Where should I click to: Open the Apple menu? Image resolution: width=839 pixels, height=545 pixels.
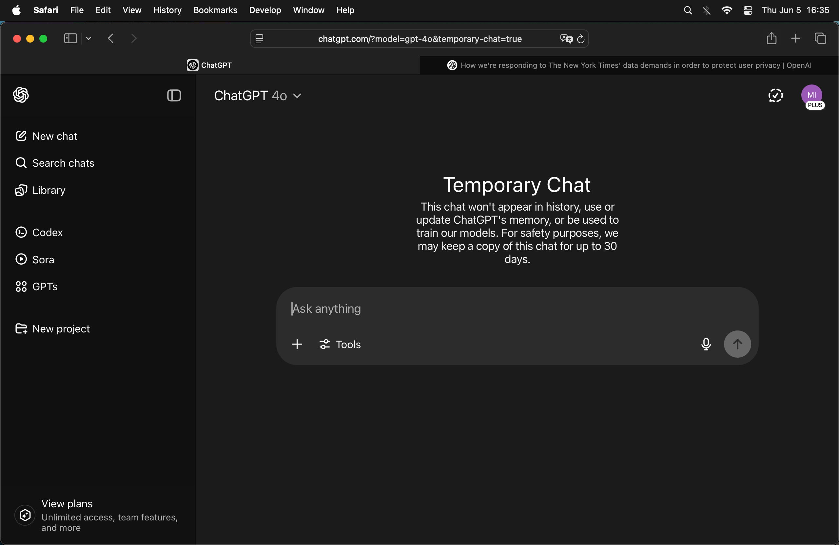pos(17,10)
